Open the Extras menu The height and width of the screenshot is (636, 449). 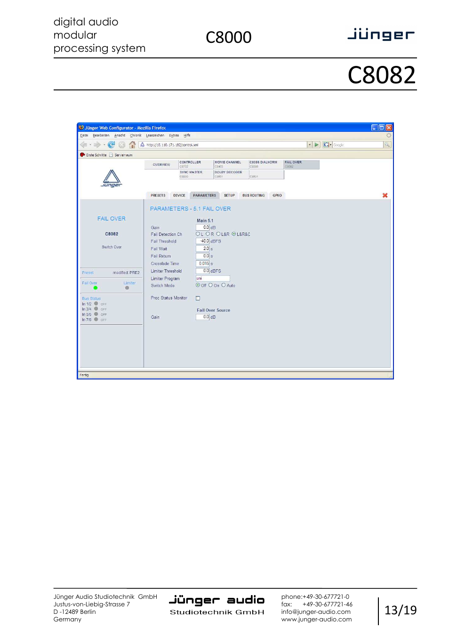(174, 136)
